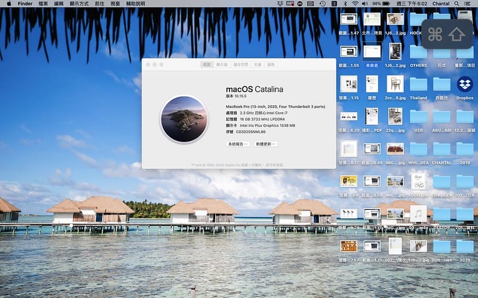Open the Apple menu
Screen dimensions: 478x298
9,4
